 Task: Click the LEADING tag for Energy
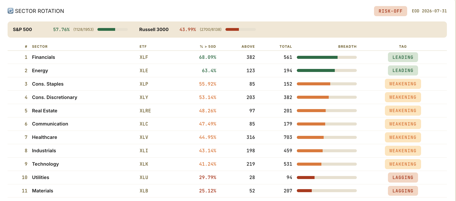pos(403,70)
